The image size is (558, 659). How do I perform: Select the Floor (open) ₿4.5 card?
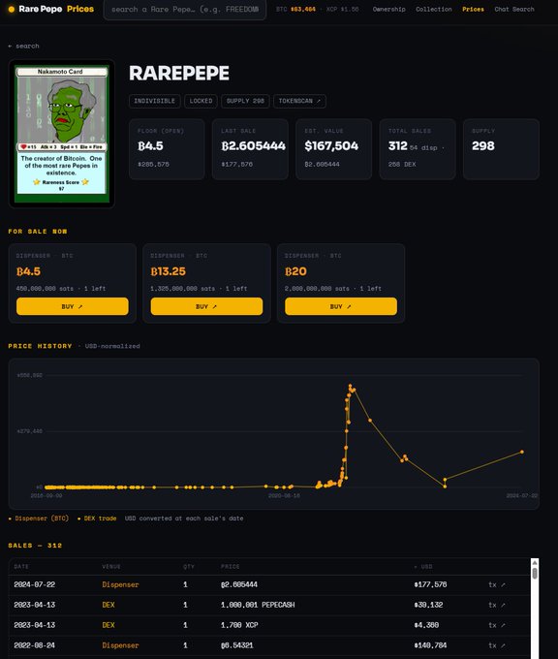(167, 149)
